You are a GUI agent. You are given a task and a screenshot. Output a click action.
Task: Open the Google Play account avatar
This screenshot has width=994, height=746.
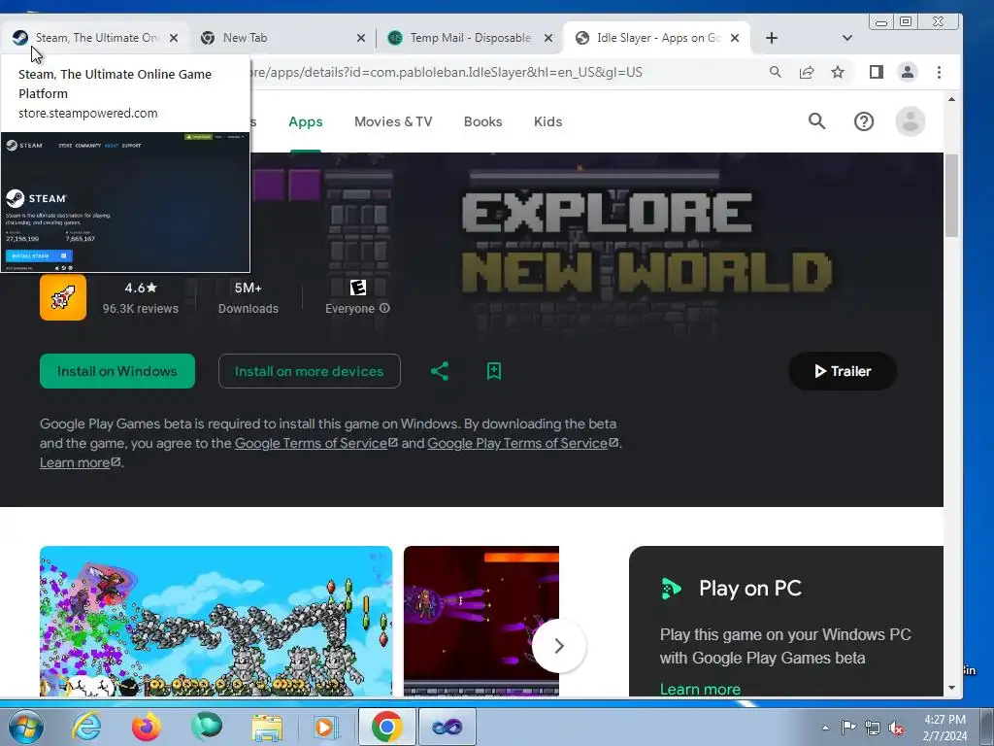pos(911,121)
